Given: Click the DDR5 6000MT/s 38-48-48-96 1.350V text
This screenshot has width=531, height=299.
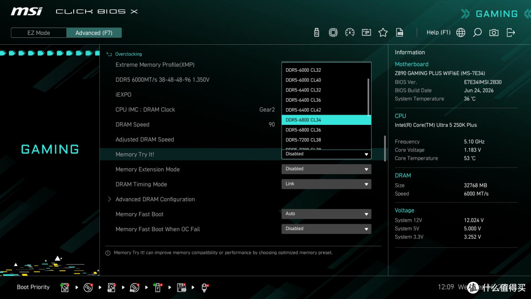Looking at the screenshot, I should (x=162, y=80).
